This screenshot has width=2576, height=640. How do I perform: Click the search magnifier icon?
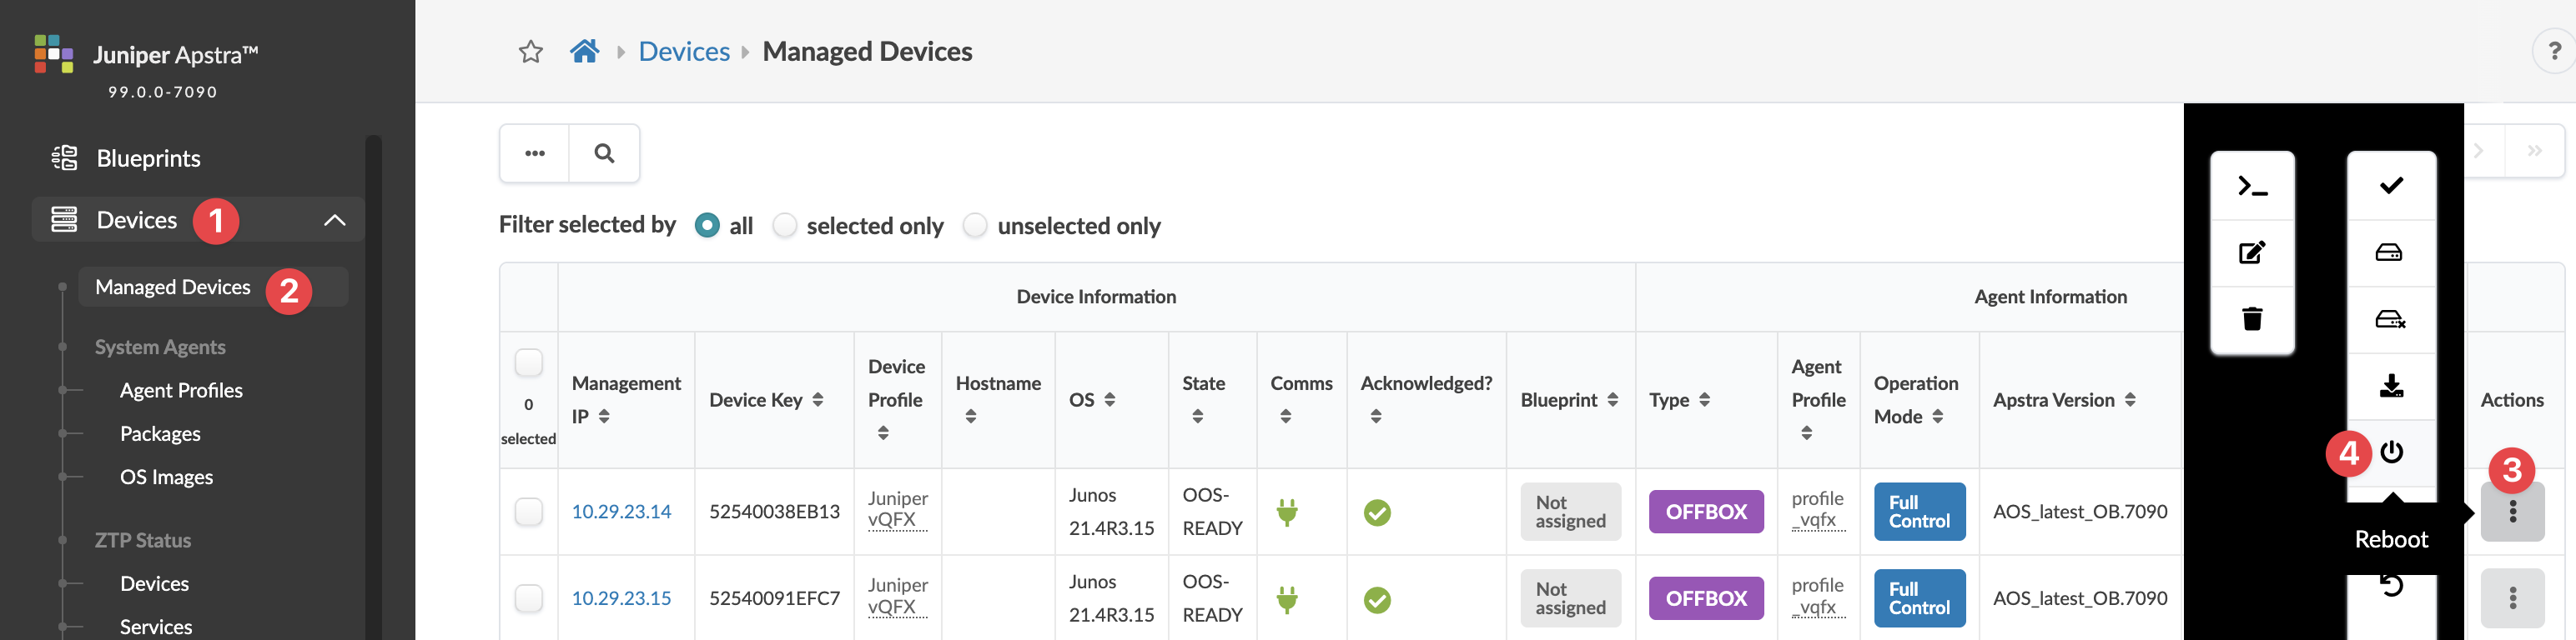click(604, 154)
